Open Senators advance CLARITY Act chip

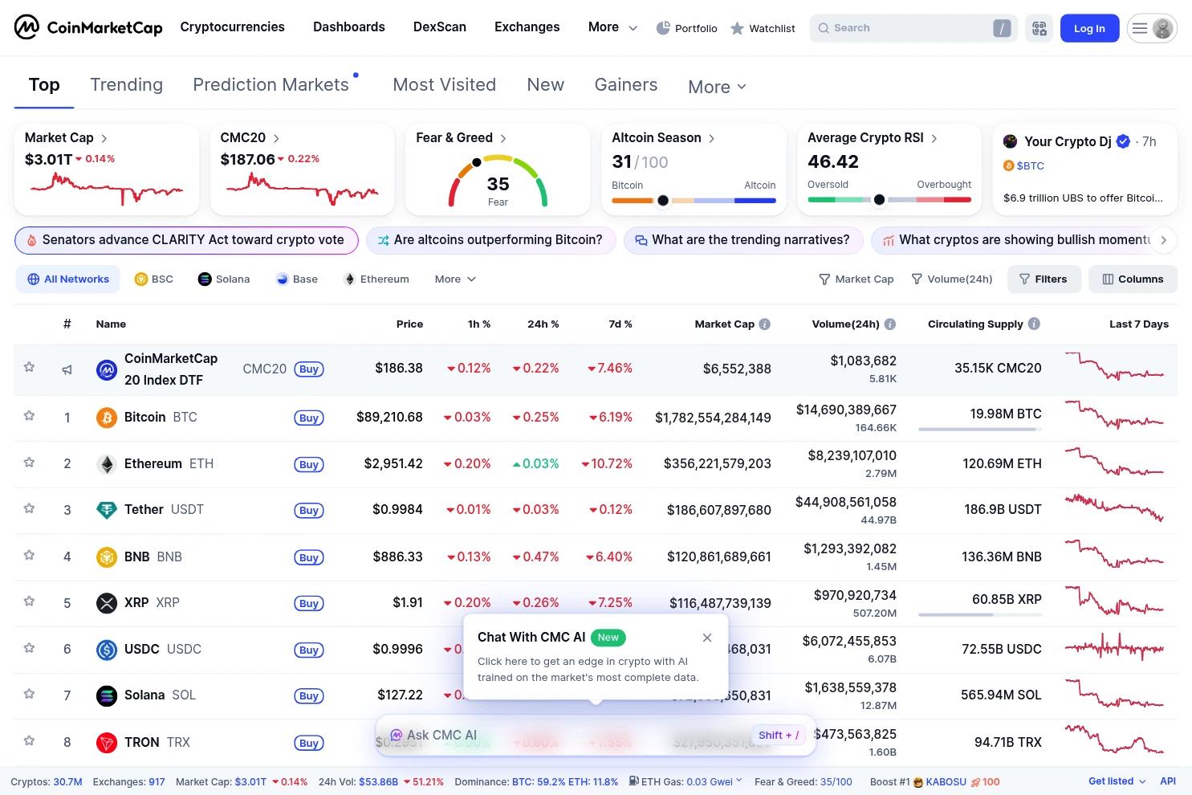[186, 240]
